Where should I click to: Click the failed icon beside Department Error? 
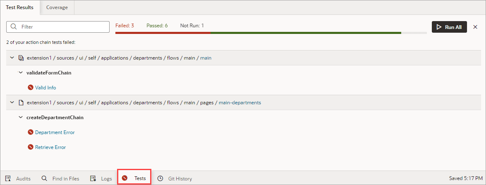pos(30,132)
